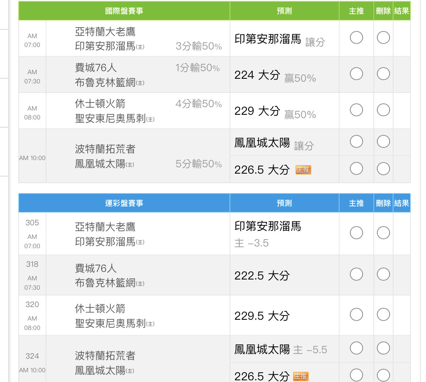Click 休士頓火箭 in 國際盤 table

click(100, 103)
